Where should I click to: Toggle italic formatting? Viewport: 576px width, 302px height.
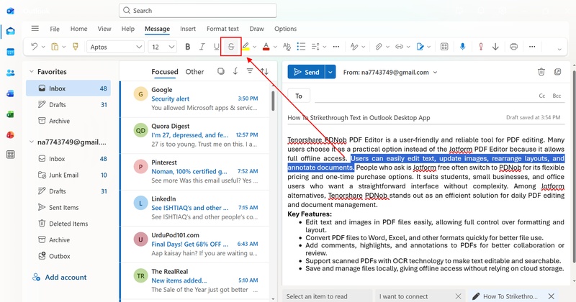click(202, 47)
